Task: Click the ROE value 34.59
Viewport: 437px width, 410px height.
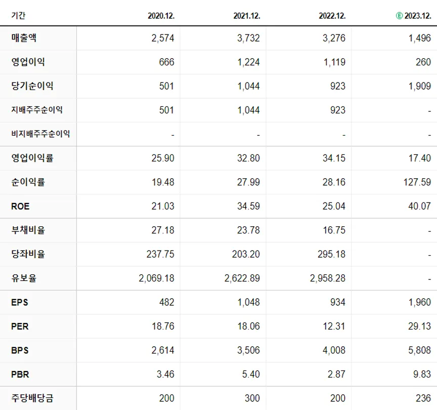Action: pyautogui.click(x=248, y=206)
